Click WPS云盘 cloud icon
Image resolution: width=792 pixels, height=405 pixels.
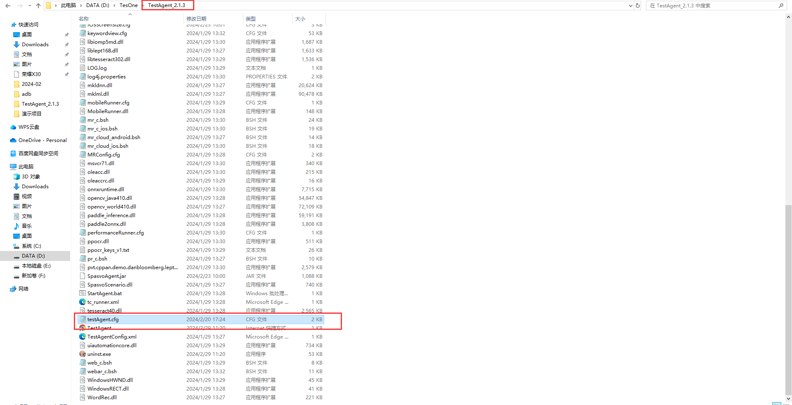(13, 127)
